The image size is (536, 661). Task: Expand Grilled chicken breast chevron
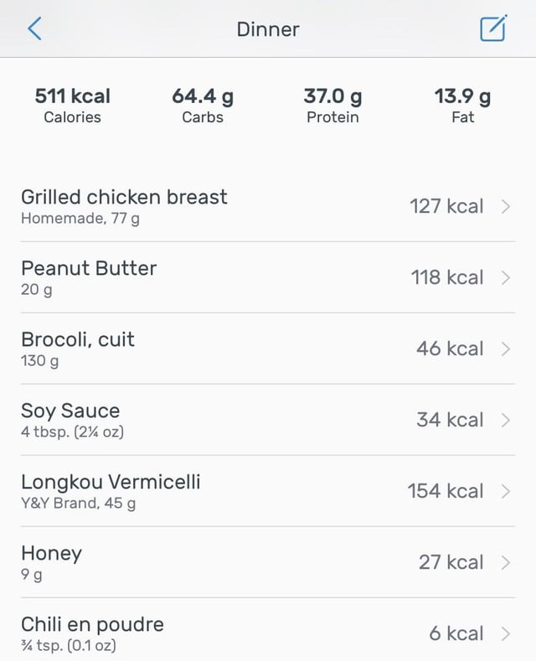pyautogui.click(x=506, y=207)
